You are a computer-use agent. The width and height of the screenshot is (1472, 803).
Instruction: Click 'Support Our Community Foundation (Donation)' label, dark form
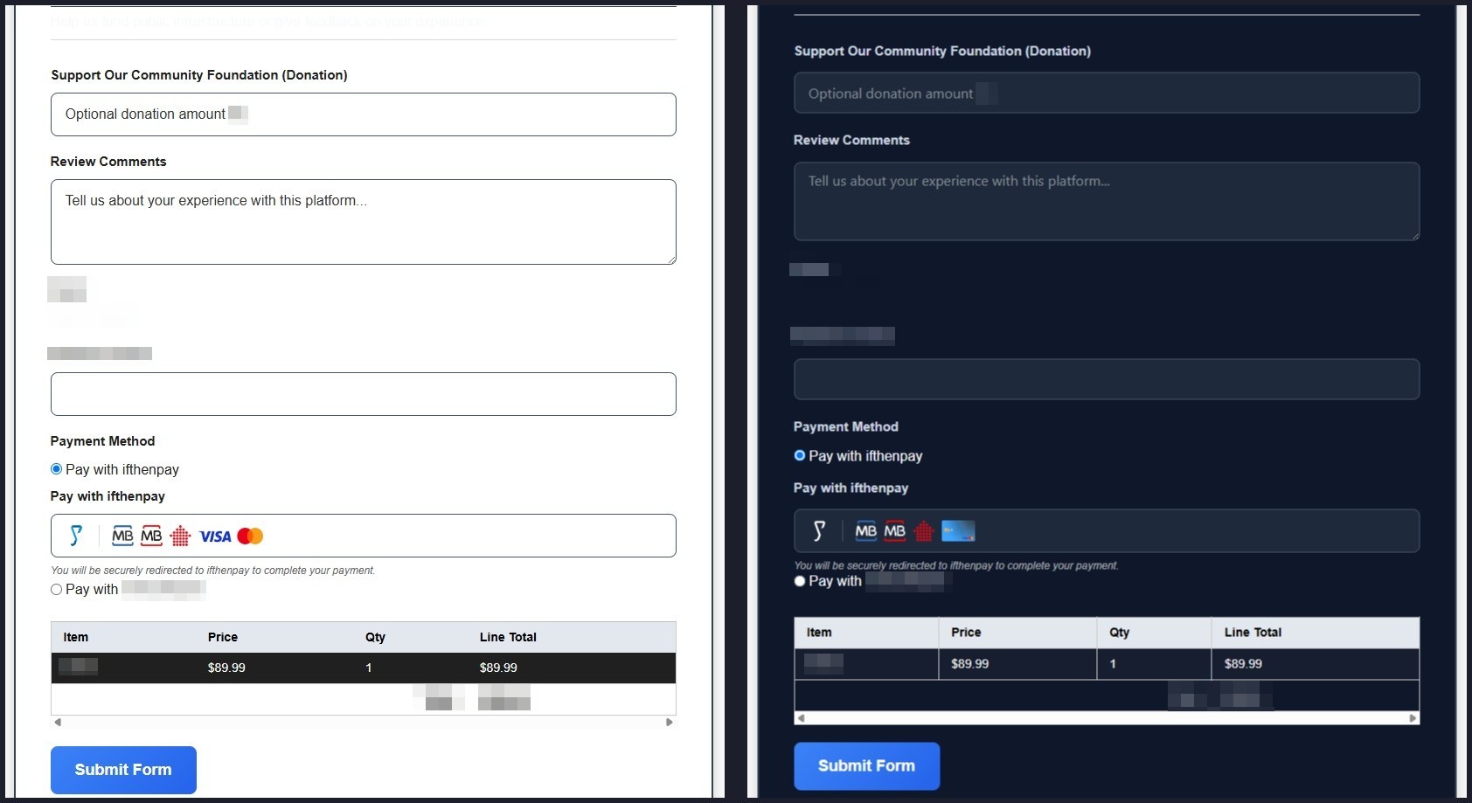tap(942, 51)
